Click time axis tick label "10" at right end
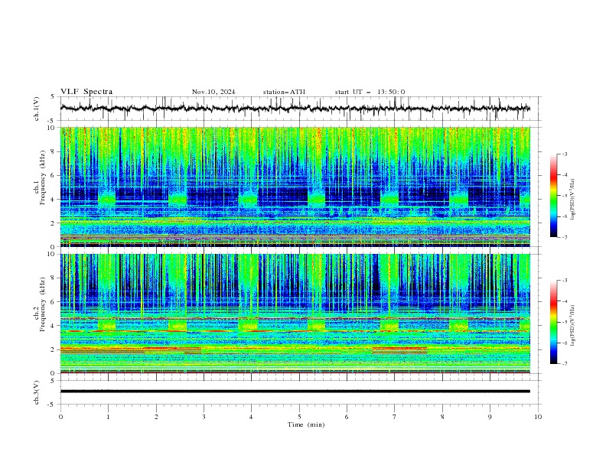 538,417
